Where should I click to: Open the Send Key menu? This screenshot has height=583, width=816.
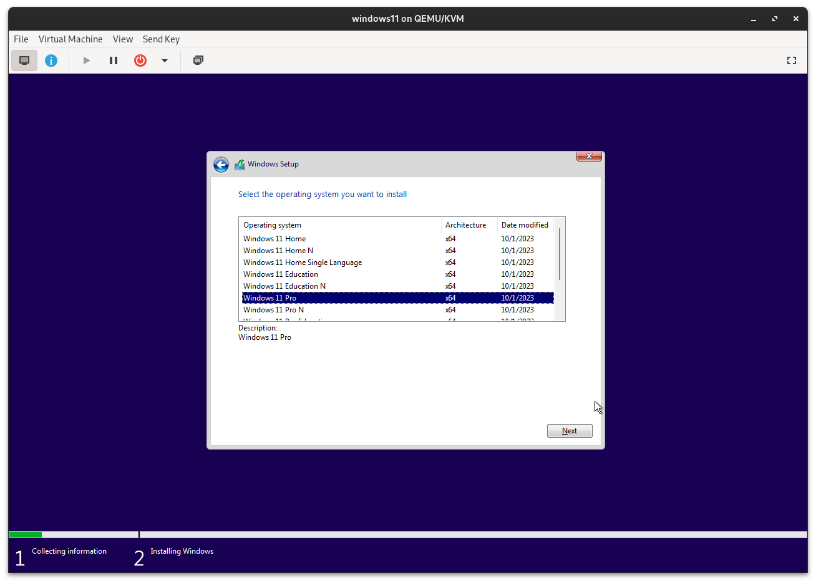click(x=161, y=39)
